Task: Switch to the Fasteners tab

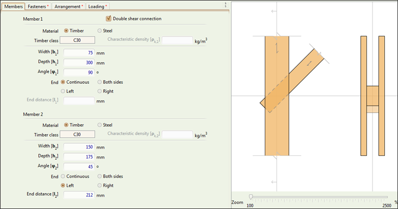Action: click(38, 6)
